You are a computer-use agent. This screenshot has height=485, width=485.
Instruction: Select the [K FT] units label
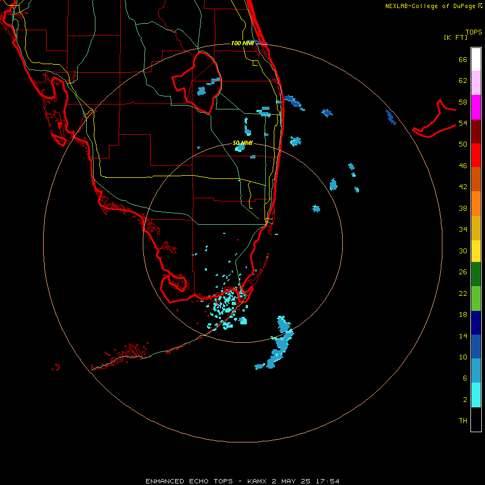click(455, 37)
